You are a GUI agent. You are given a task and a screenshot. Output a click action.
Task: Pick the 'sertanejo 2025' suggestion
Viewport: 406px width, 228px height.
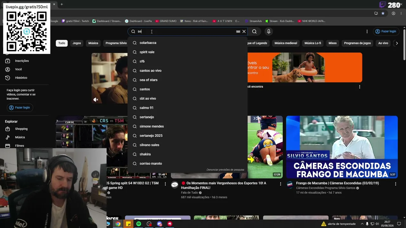187,136
